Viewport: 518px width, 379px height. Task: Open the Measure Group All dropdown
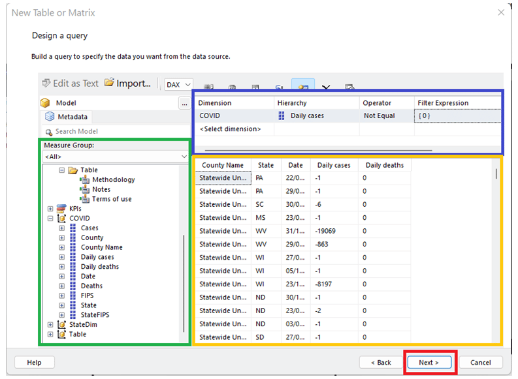click(x=116, y=157)
